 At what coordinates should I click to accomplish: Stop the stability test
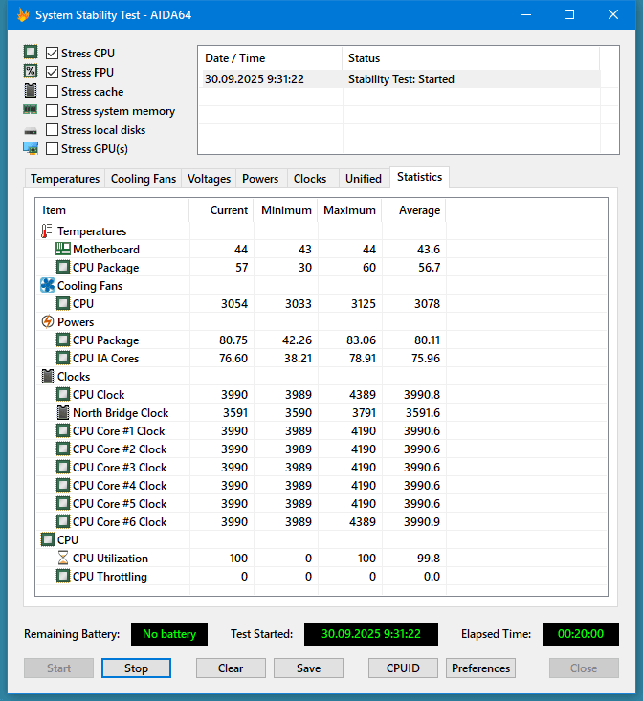click(x=136, y=668)
